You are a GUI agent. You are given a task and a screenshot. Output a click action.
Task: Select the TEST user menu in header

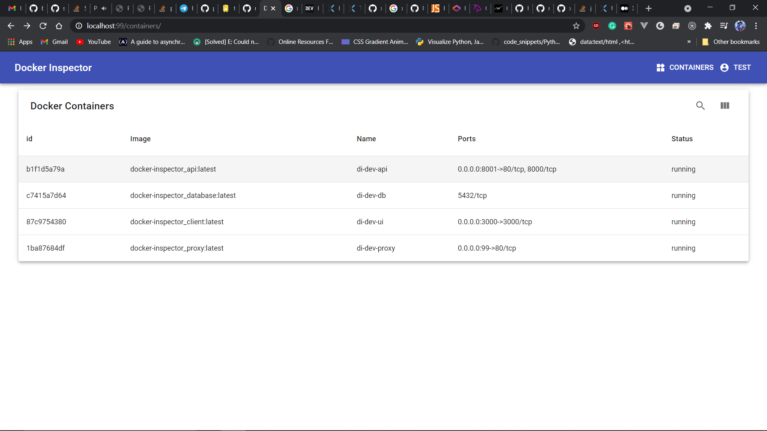click(x=736, y=67)
